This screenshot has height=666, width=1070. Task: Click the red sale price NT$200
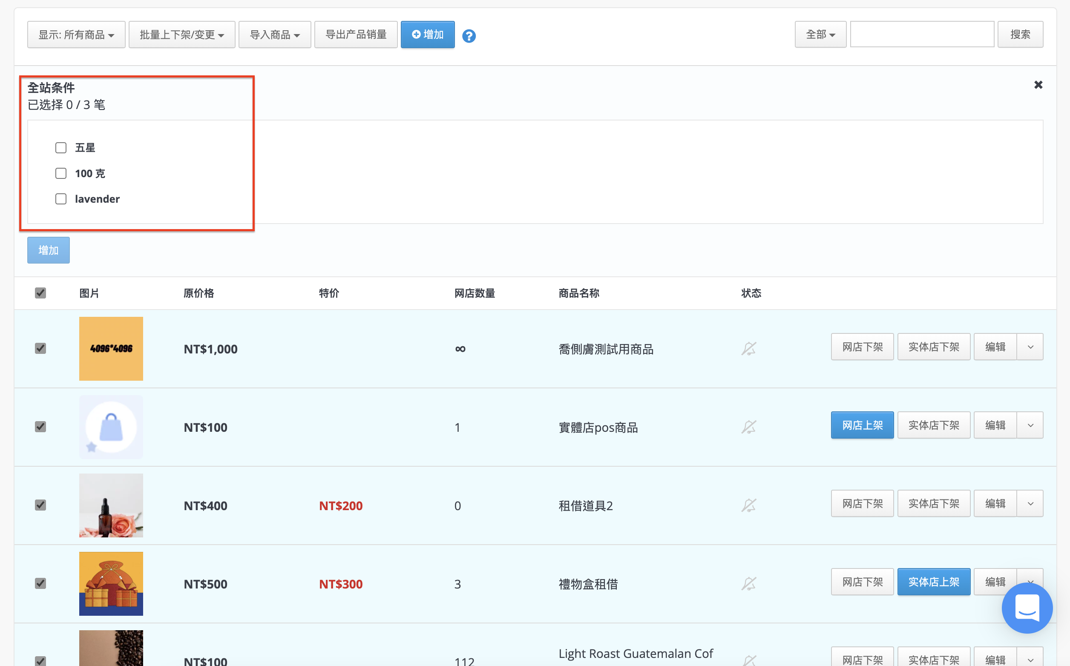340,505
